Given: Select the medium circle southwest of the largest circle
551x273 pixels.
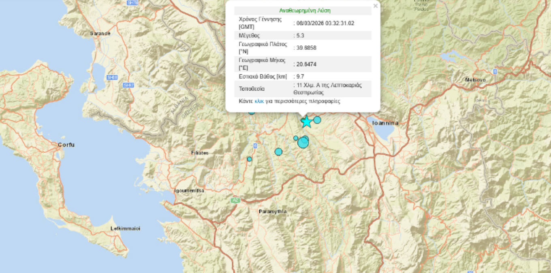Looking at the screenshot, I should (278, 152).
